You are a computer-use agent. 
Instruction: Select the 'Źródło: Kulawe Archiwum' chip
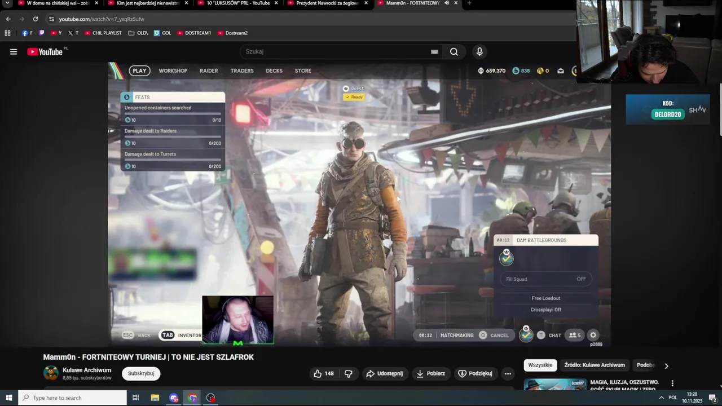point(595,365)
